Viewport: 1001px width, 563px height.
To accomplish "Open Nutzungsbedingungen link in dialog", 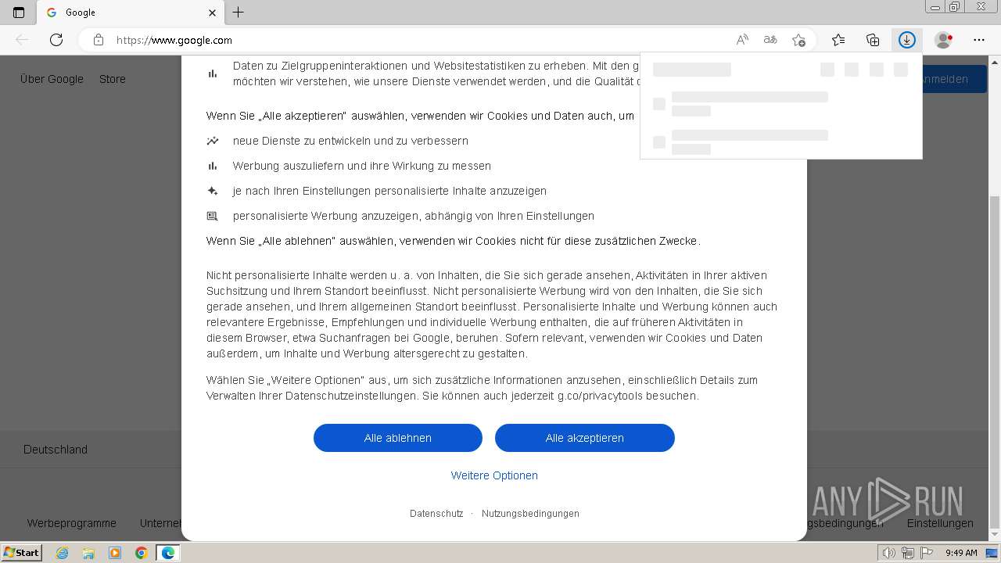I will tap(530, 514).
